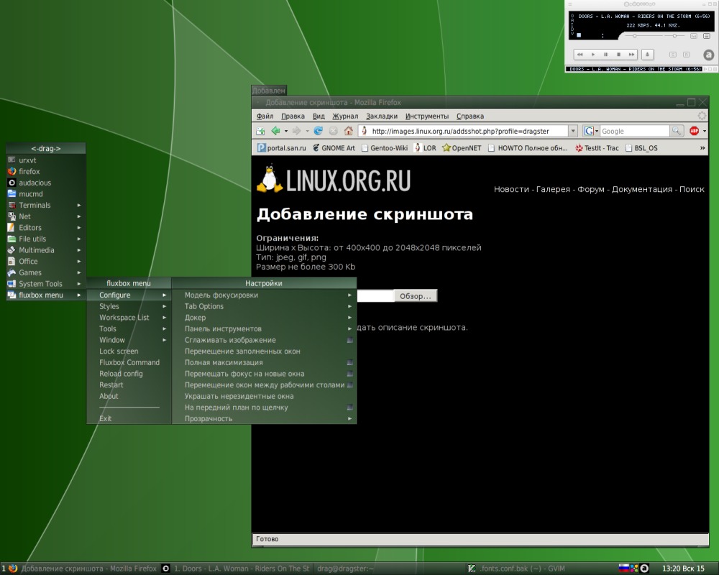Toggle Audacious repeat mode button
The width and height of the screenshot is (719, 575).
click(687, 55)
